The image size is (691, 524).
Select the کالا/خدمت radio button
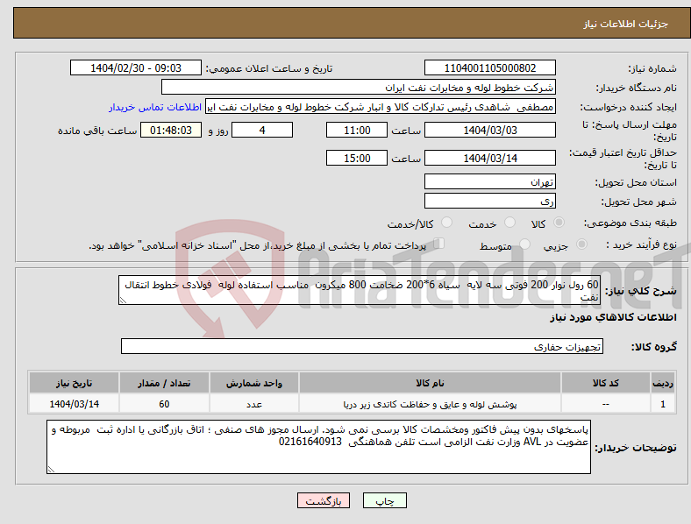pos(447,223)
